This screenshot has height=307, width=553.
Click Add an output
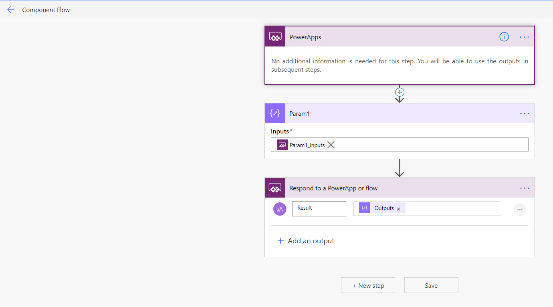pyautogui.click(x=306, y=240)
